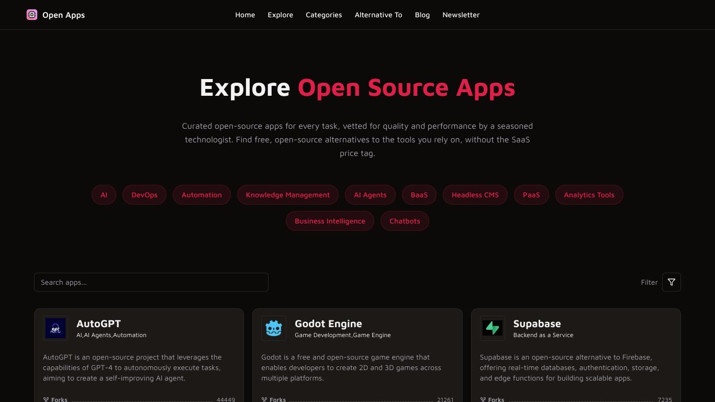Click the AutoGPT description text
Viewport: 715px width, 402px height.
pyautogui.click(x=132, y=367)
